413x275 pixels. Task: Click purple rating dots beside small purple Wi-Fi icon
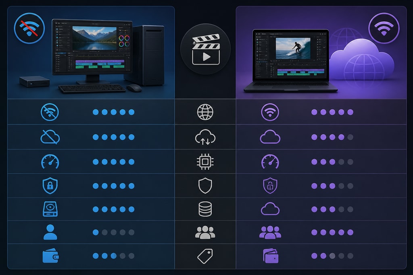(332, 112)
